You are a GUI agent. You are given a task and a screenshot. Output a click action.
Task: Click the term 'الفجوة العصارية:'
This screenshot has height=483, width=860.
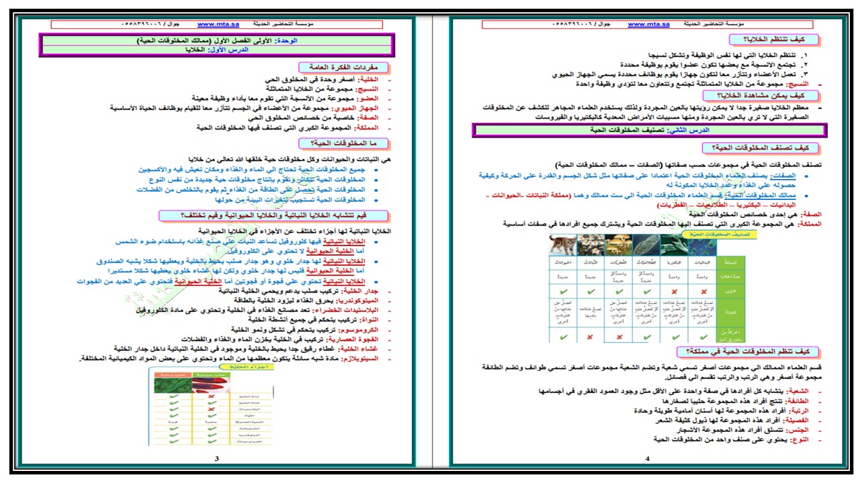pos(353,339)
